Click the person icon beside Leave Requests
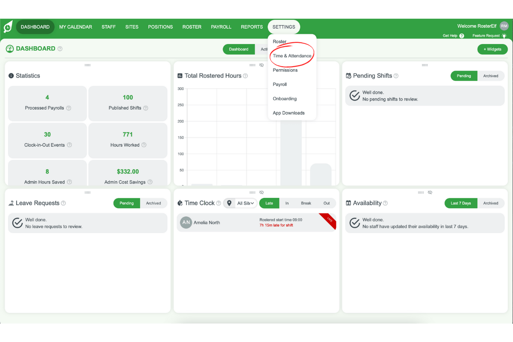Image resolution: width=513 pixels, height=342 pixels. [11, 203]
